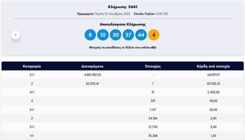
Task: Click the 'Διανεμόμενα' column header
Action: click(x=92, y=66)
